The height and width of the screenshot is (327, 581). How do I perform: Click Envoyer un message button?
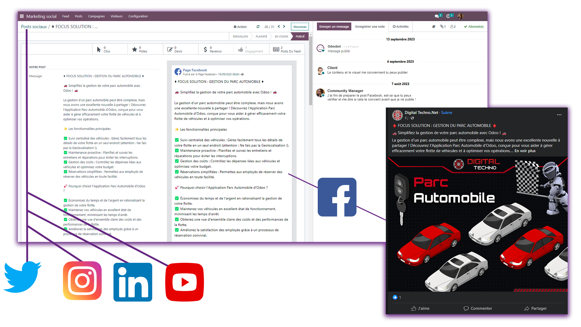(x=334, y=27)
